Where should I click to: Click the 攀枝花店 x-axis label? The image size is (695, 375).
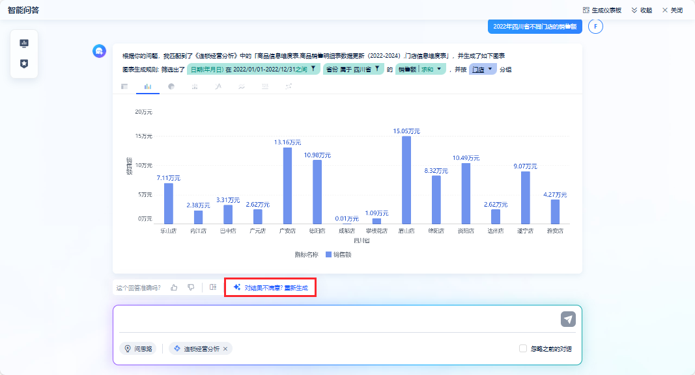[376, 231]
